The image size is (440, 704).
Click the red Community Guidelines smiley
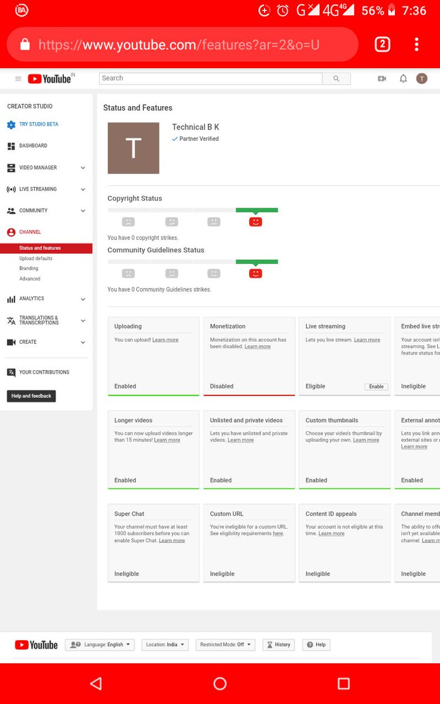click(255, 273)
